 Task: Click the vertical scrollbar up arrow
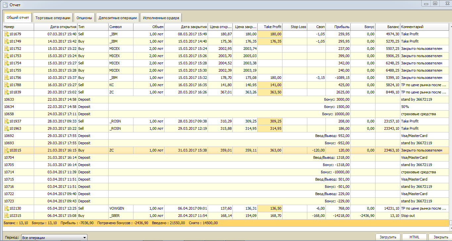(450, 26)
